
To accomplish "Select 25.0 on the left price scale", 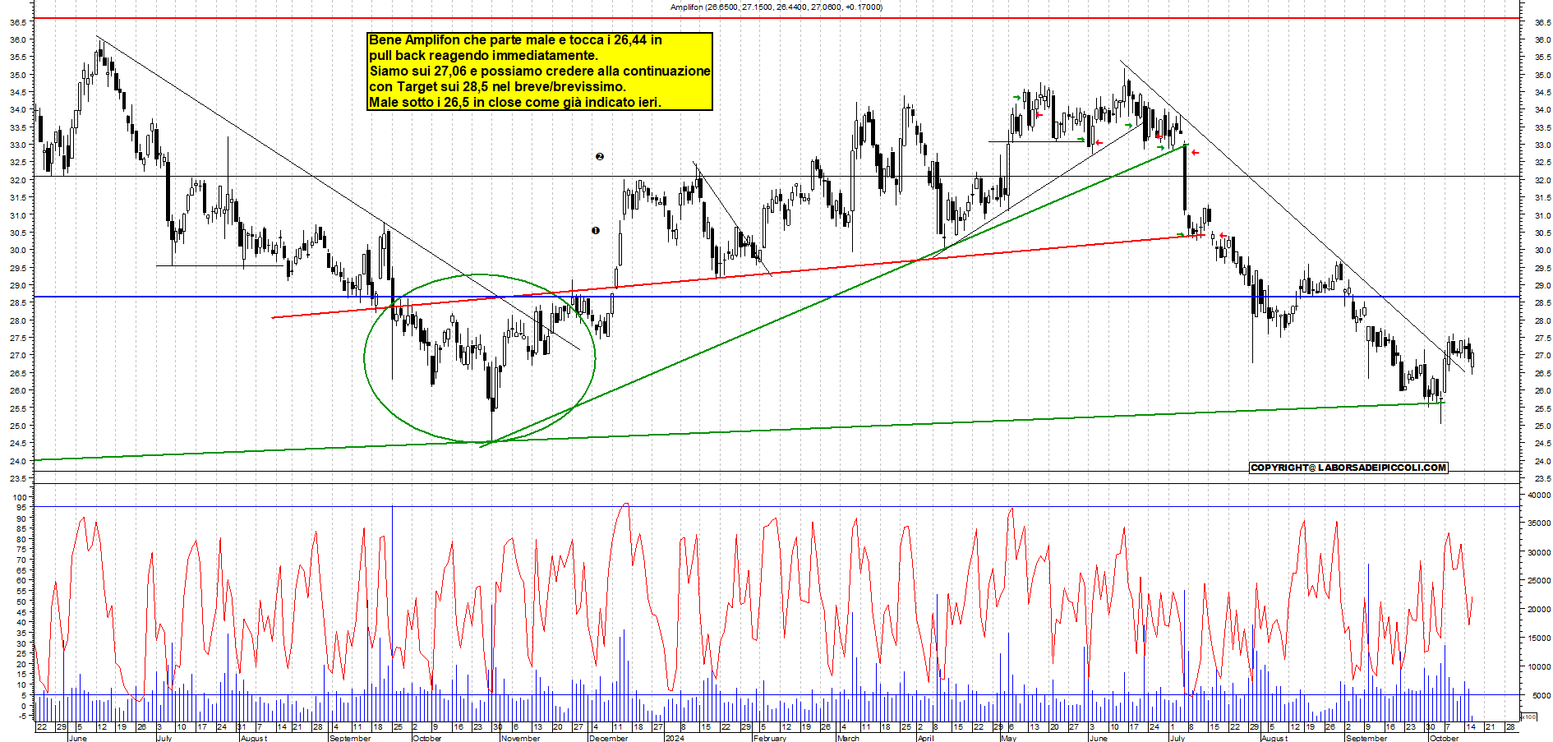I will [18, 426].
